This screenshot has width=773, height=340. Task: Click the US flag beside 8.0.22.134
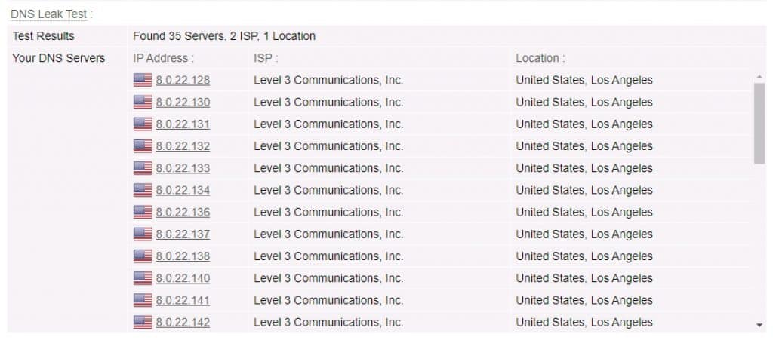tap(143, 191)
